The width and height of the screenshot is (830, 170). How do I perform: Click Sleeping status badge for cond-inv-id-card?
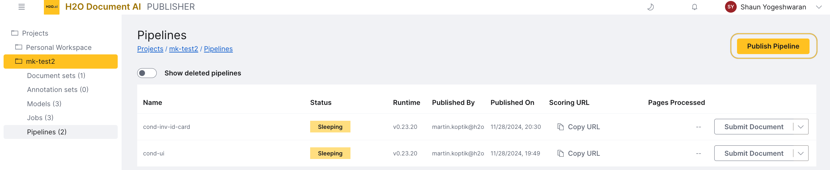click(x=330, y=127)
